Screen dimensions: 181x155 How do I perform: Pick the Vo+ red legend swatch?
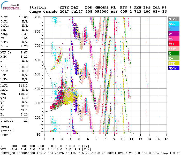coord(174,44)
